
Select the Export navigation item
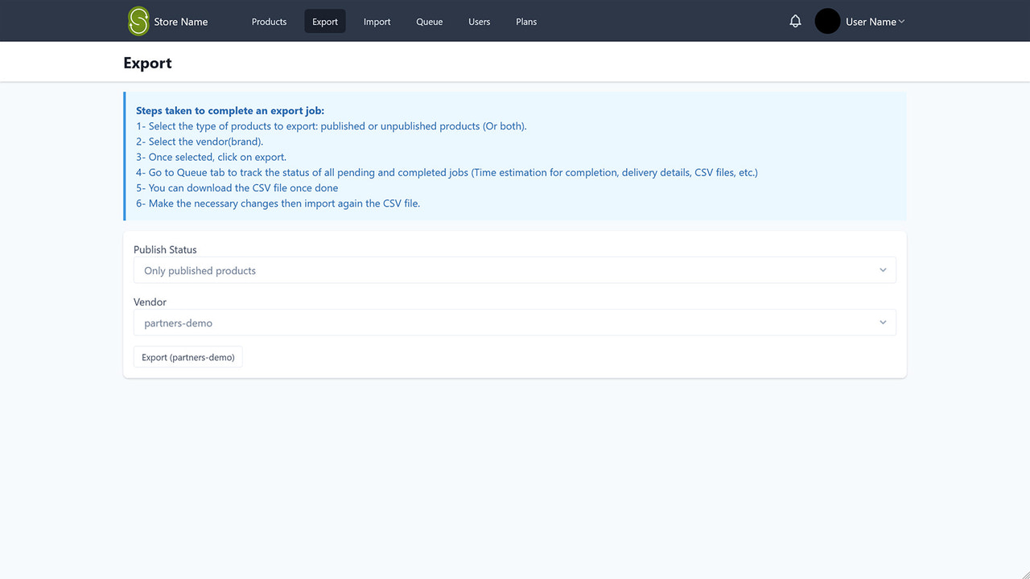pos(324,22)
